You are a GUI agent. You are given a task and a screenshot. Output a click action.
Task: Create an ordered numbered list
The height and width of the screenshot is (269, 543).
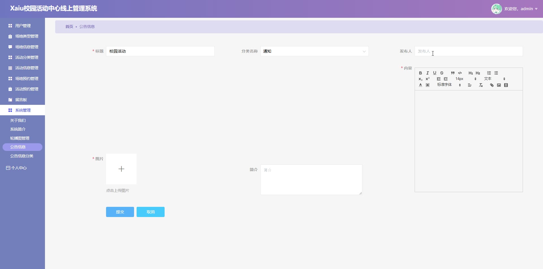489,73
